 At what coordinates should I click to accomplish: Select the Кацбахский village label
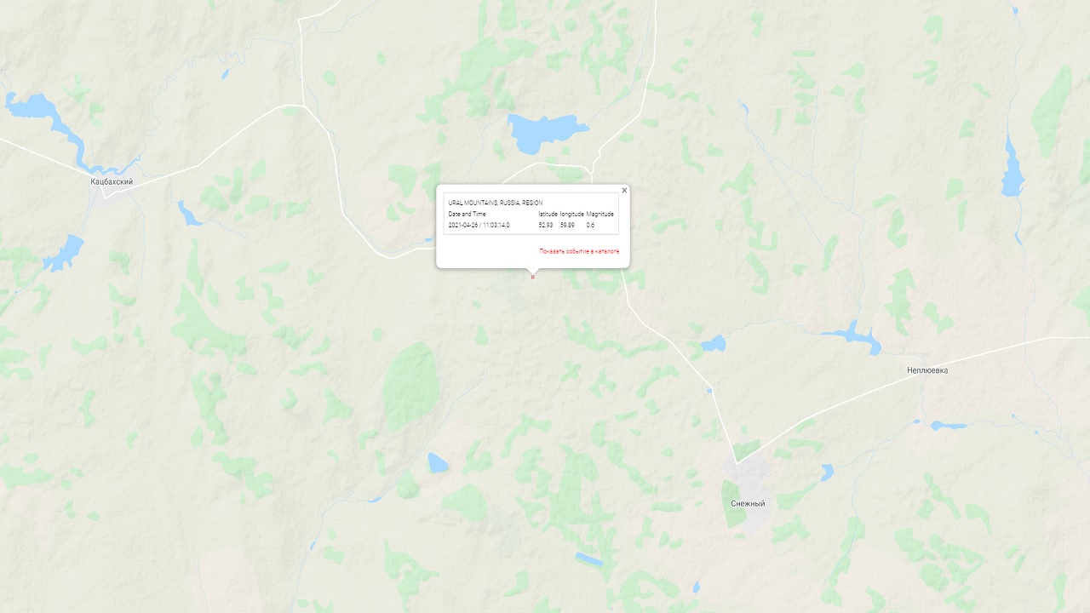tap(112, 181)
